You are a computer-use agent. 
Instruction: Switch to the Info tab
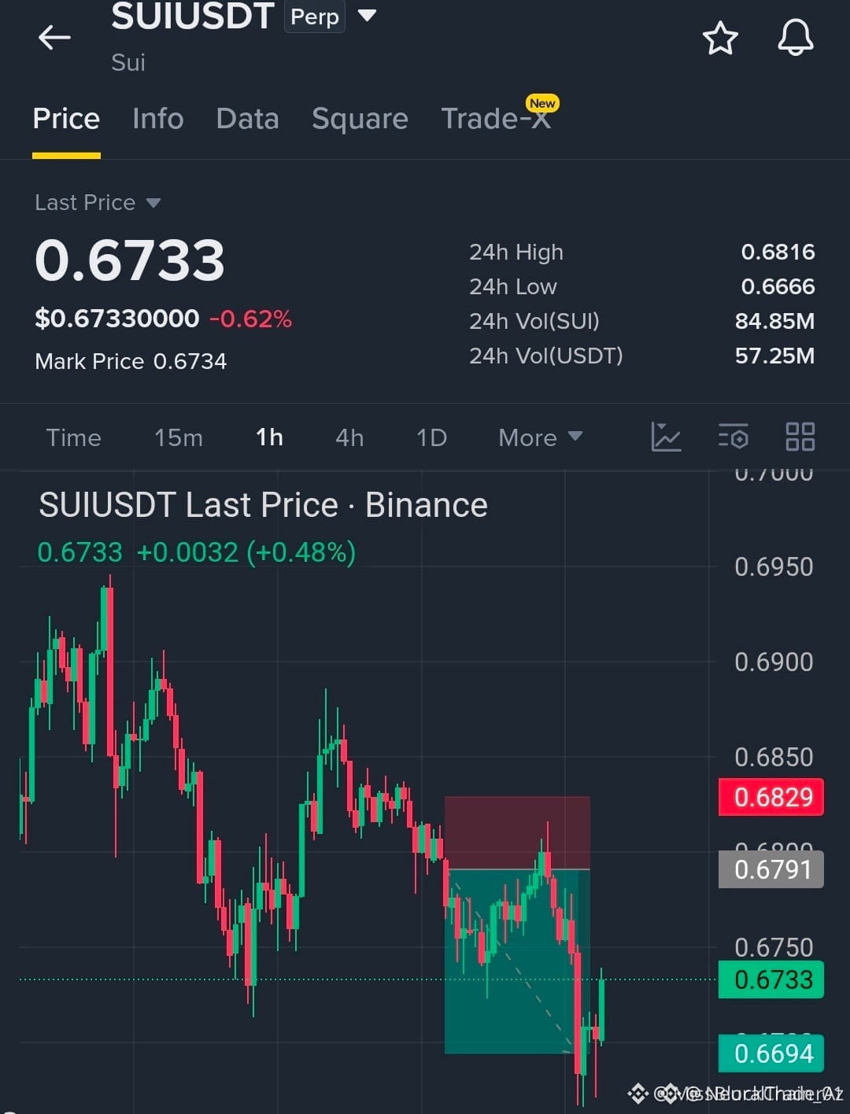(157, 119)
